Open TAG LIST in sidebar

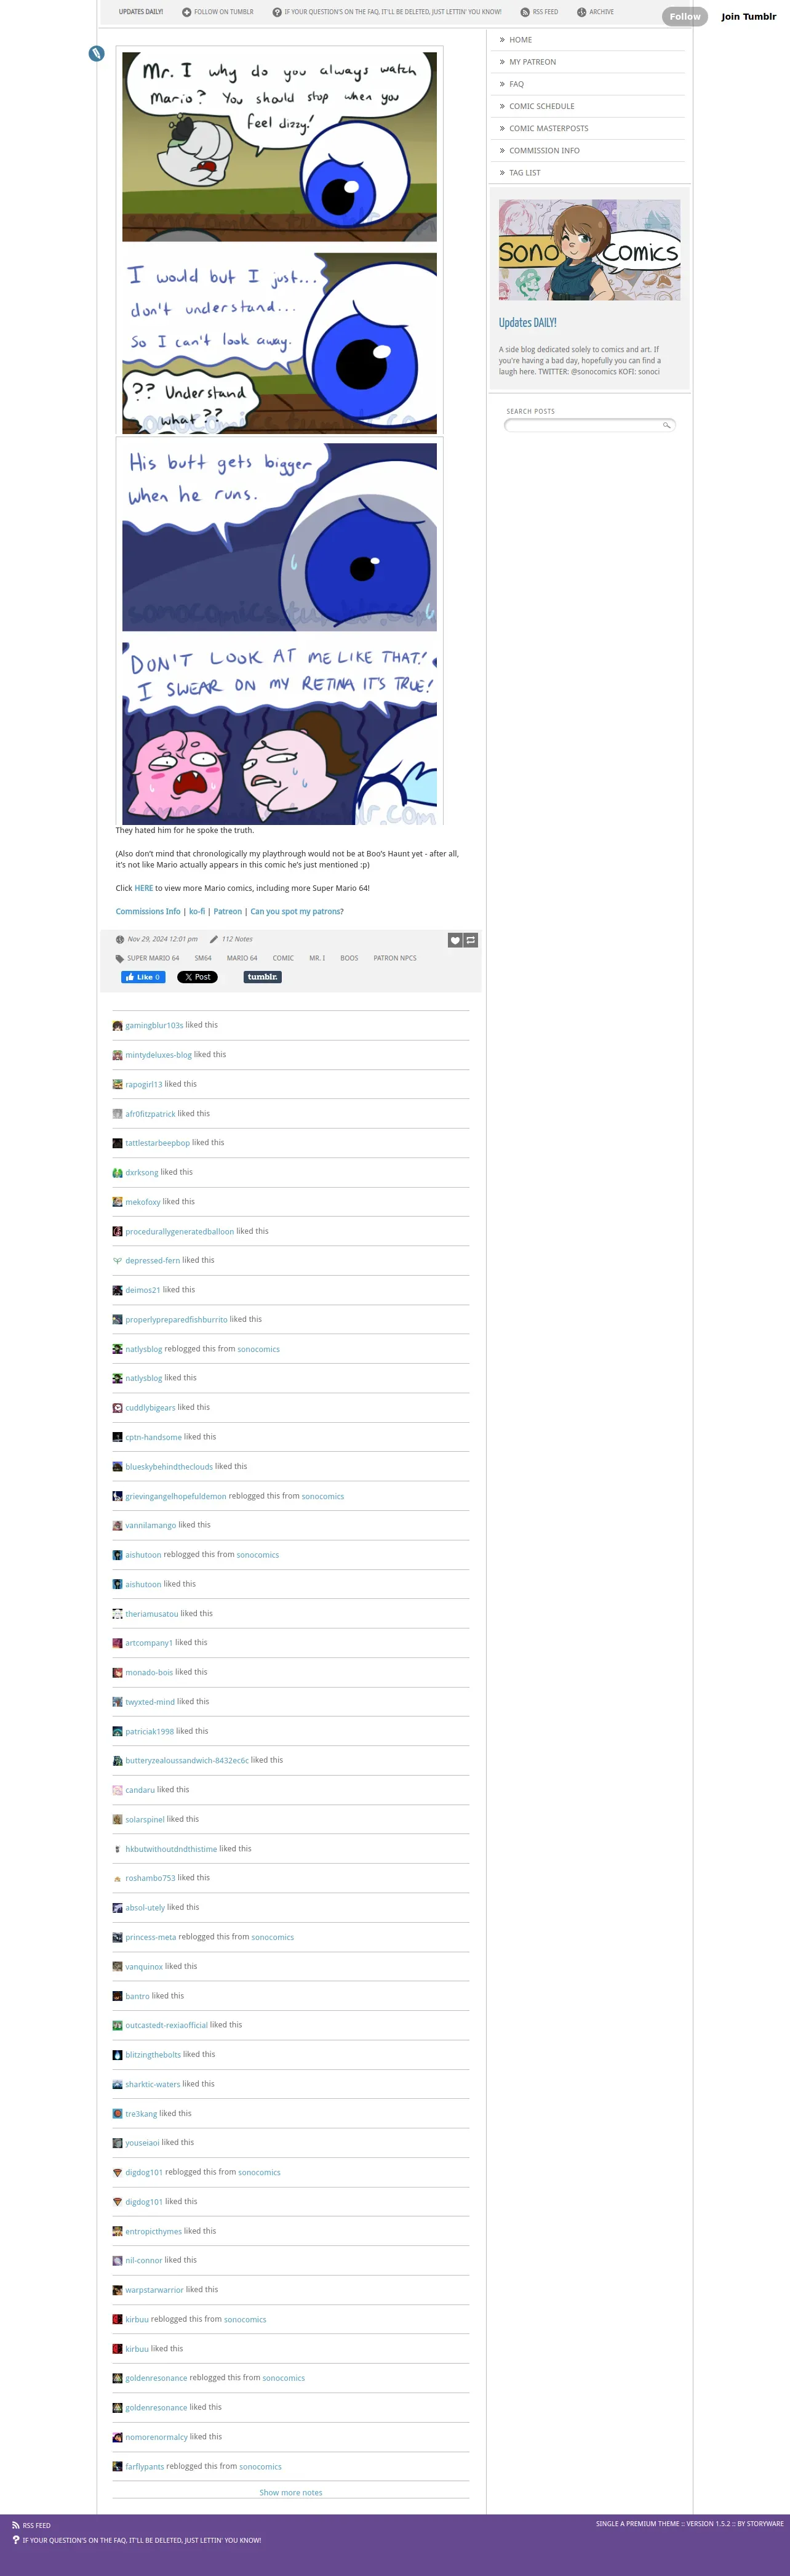524,172
